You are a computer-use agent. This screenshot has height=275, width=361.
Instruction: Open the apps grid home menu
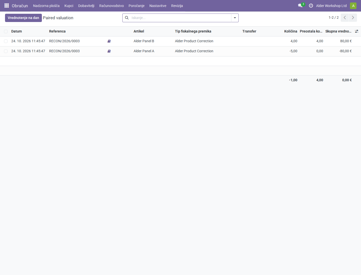click(x=7, y=5)
